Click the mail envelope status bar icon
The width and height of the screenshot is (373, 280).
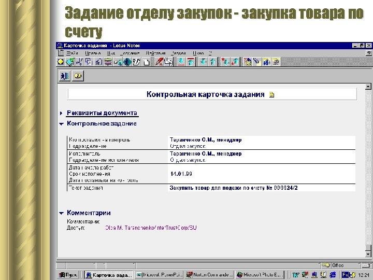(366, 265)
